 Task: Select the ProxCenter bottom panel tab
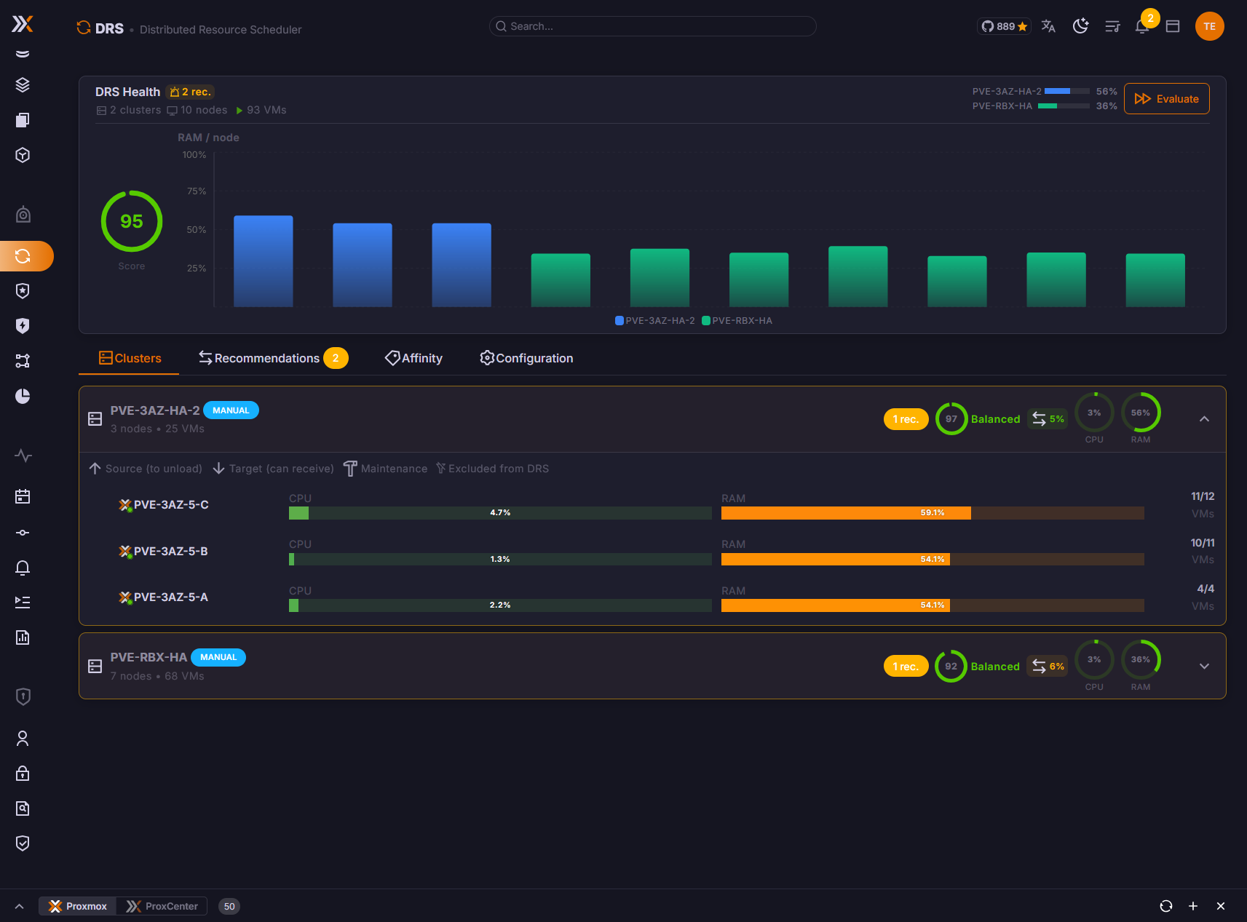162,906
